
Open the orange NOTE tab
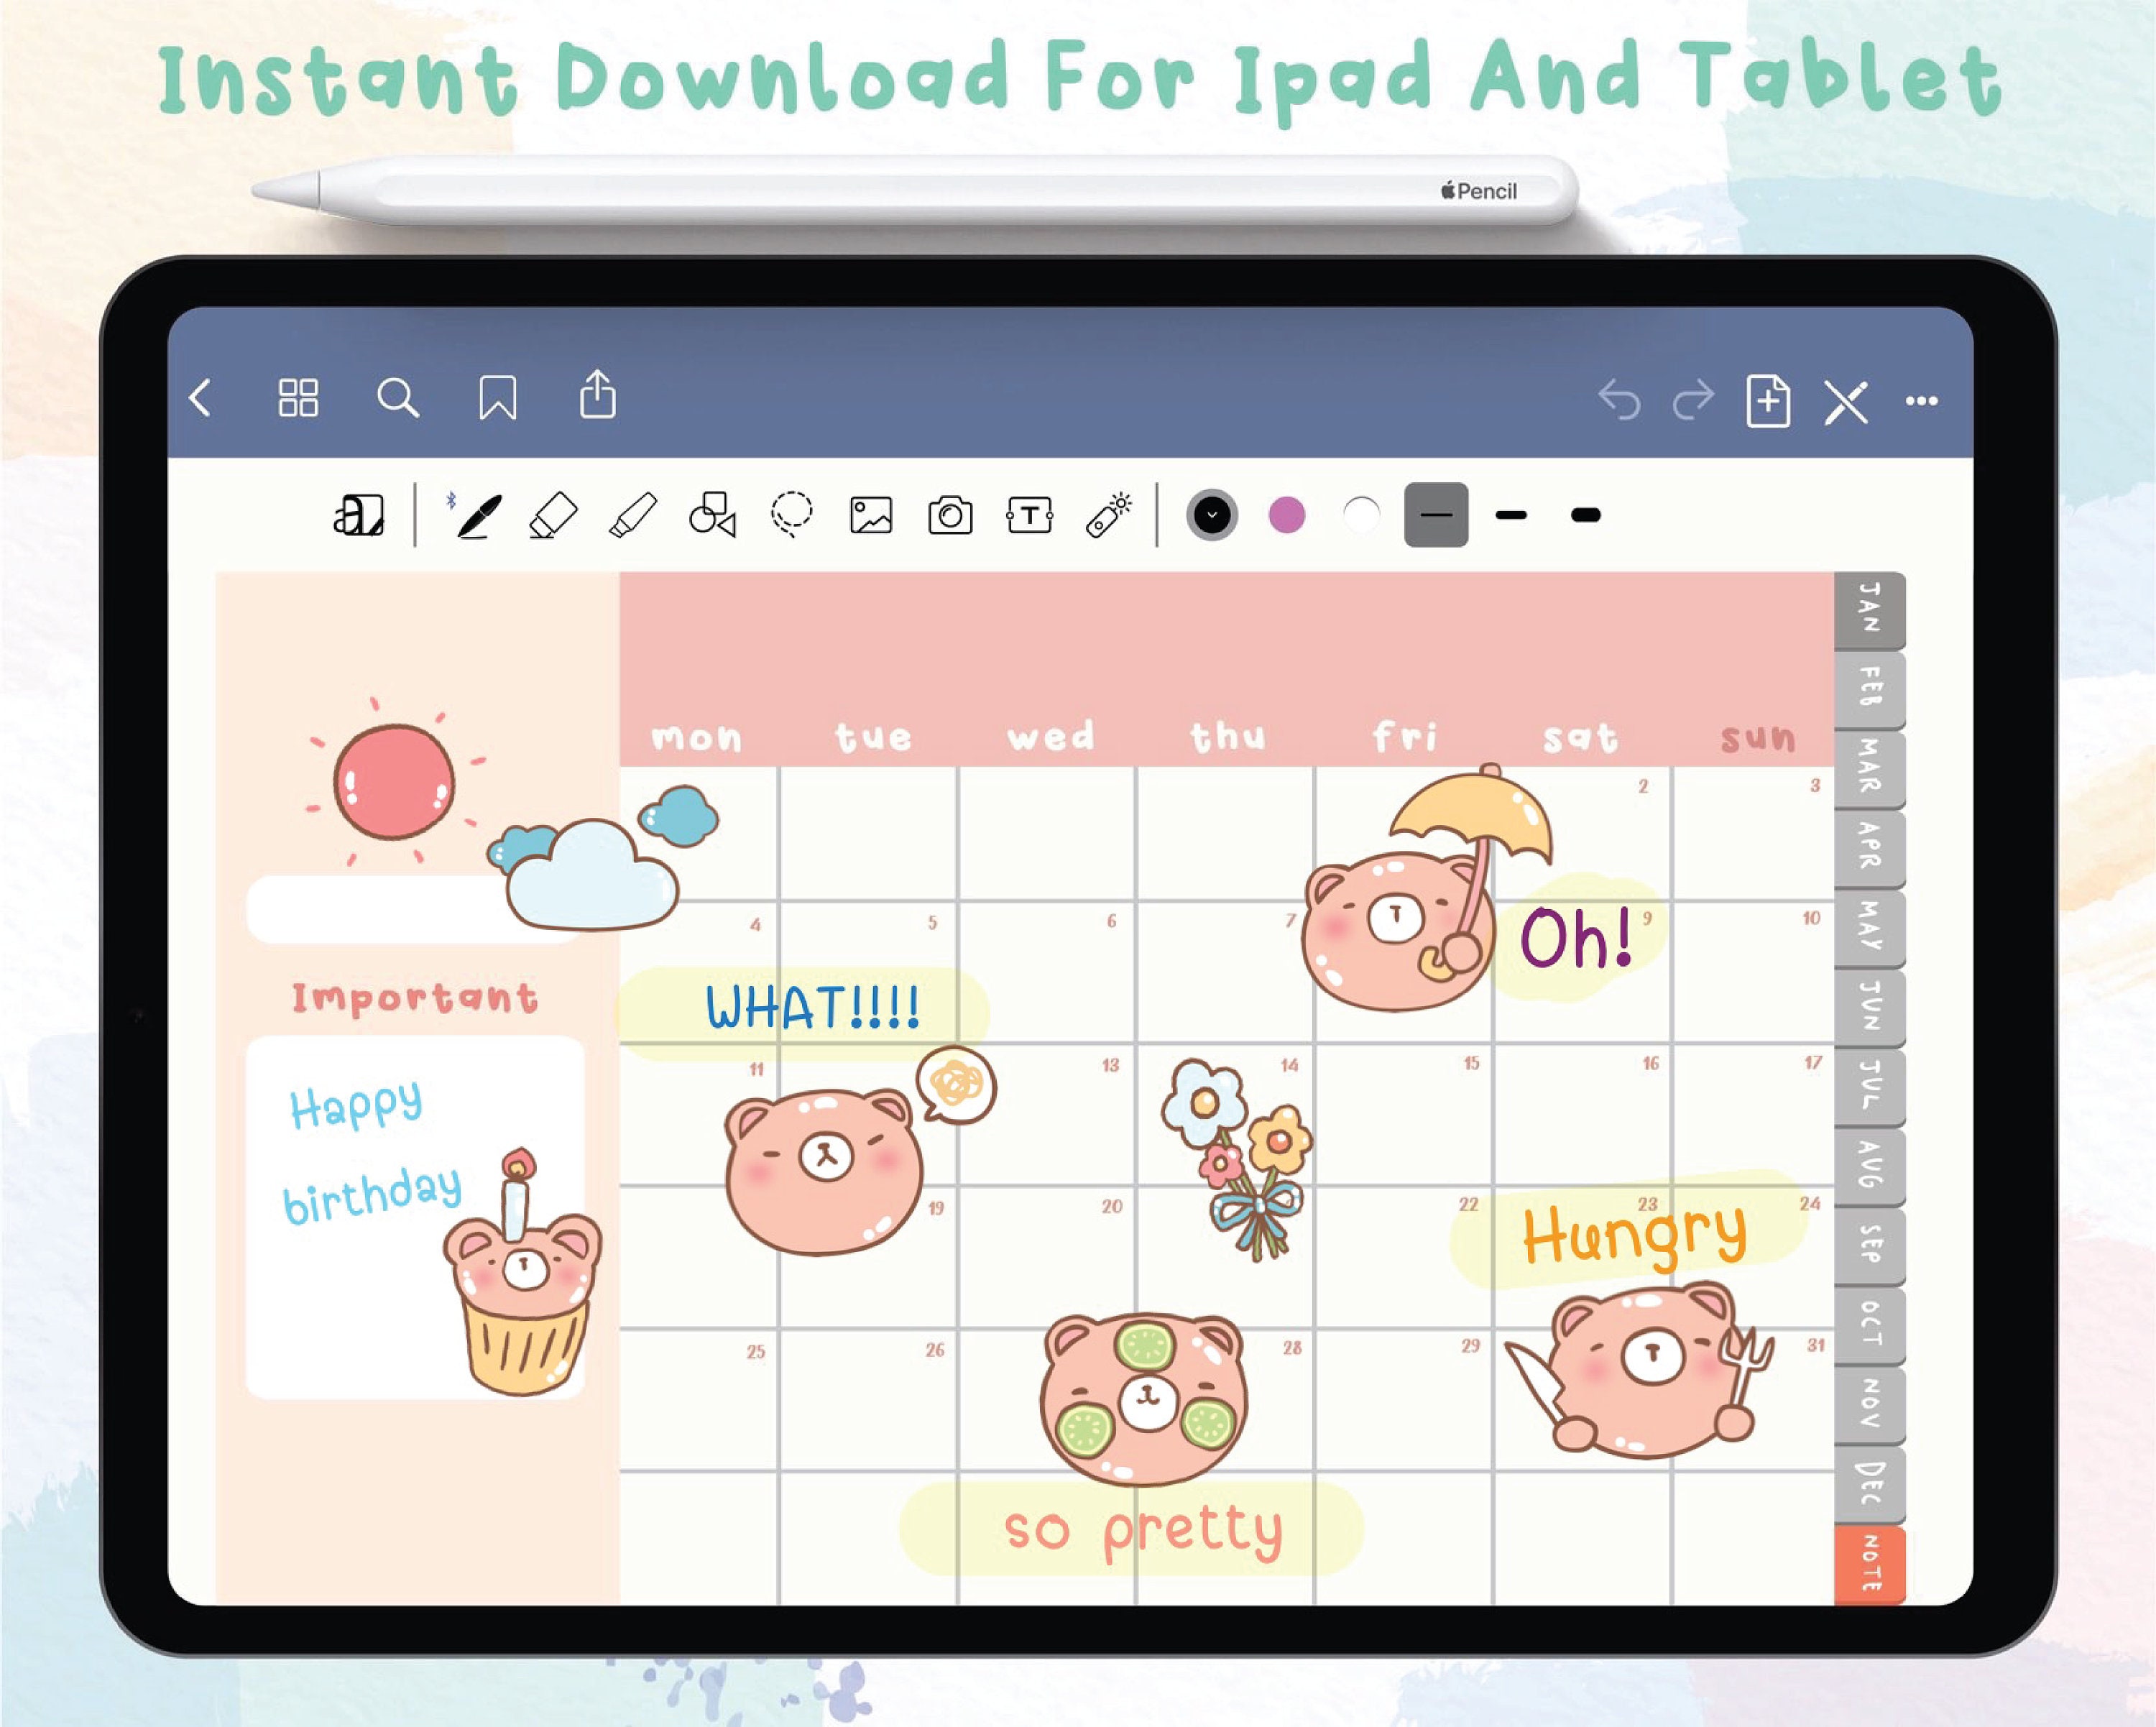coord(1869,1565)
